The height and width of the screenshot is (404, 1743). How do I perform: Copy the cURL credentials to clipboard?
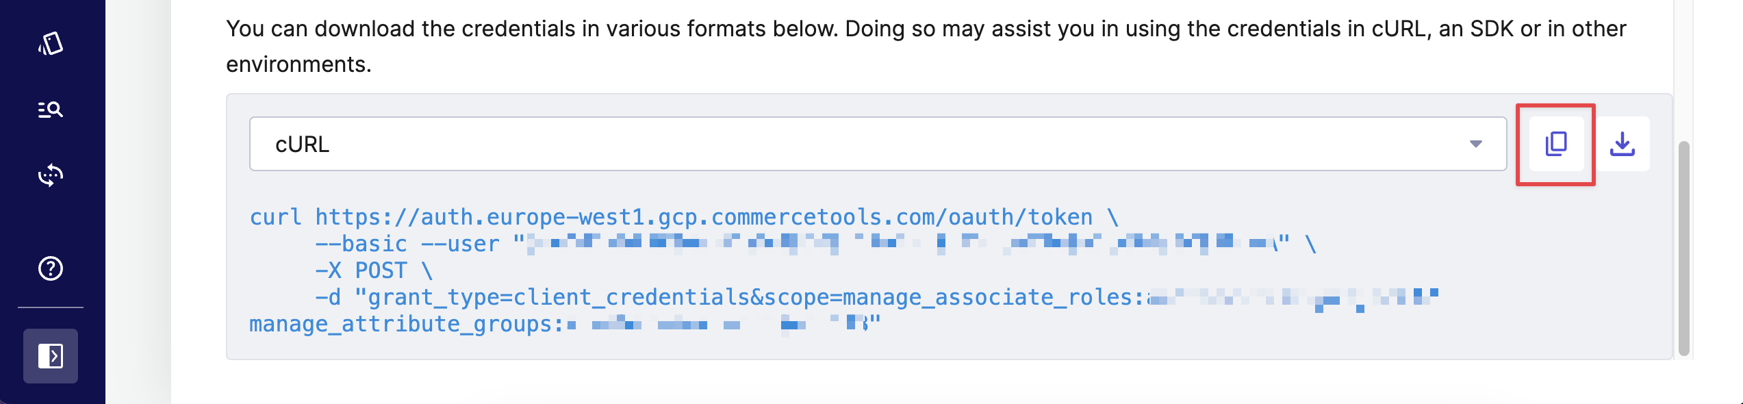coord(1555,144)
